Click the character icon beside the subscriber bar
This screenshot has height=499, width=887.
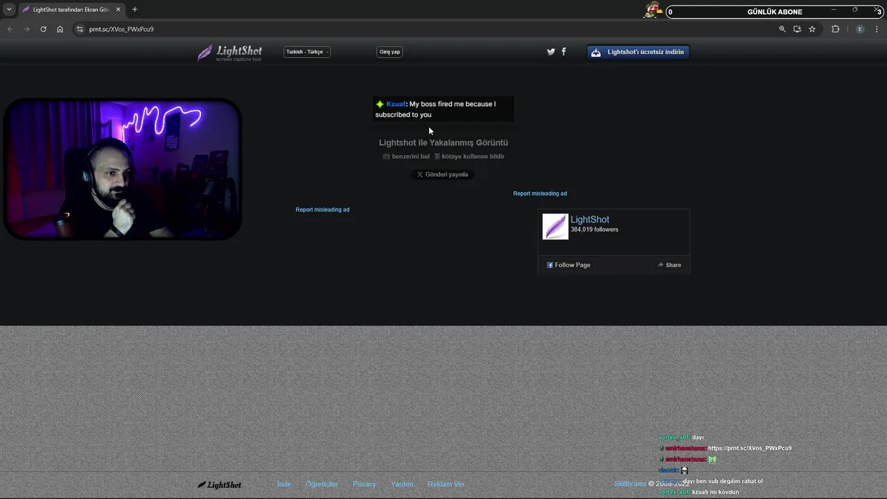click(x=653, y=10)
